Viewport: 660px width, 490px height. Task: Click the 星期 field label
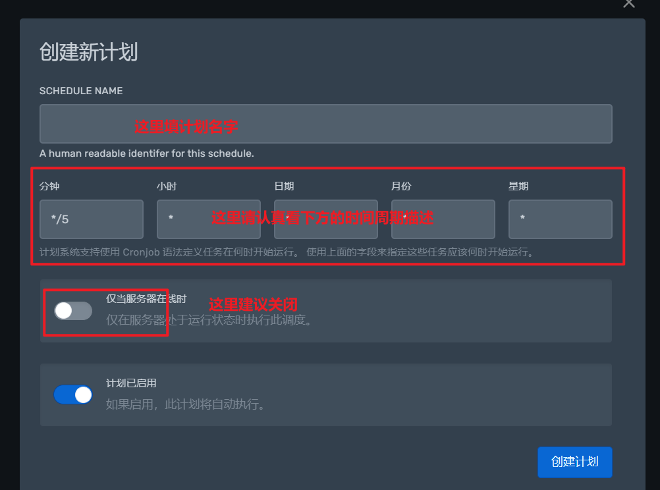point(518,186)
